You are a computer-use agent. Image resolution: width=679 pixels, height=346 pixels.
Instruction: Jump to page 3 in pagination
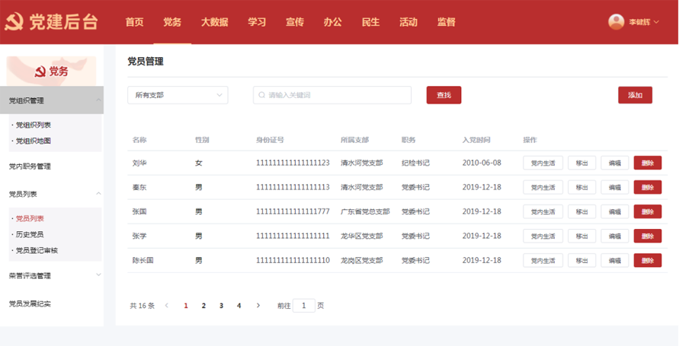[x=221, y=306]
